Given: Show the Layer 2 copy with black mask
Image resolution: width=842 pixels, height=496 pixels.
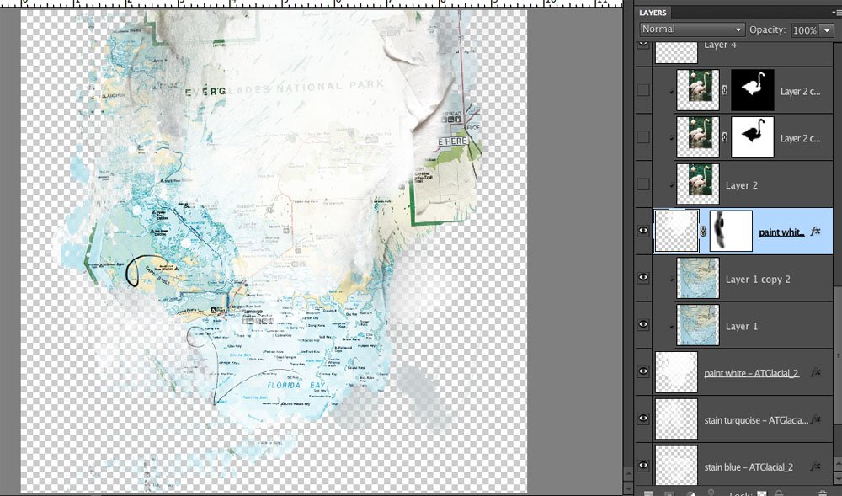Looking at the screenshot, I should point(642,90).
